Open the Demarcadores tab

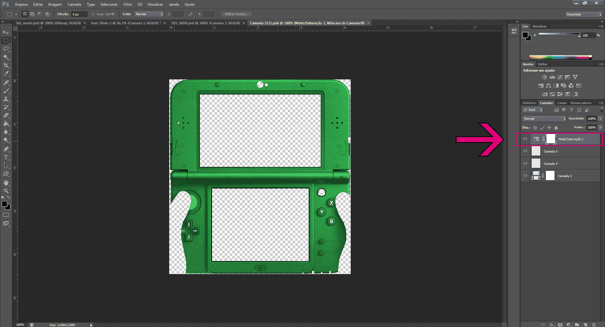581,103
